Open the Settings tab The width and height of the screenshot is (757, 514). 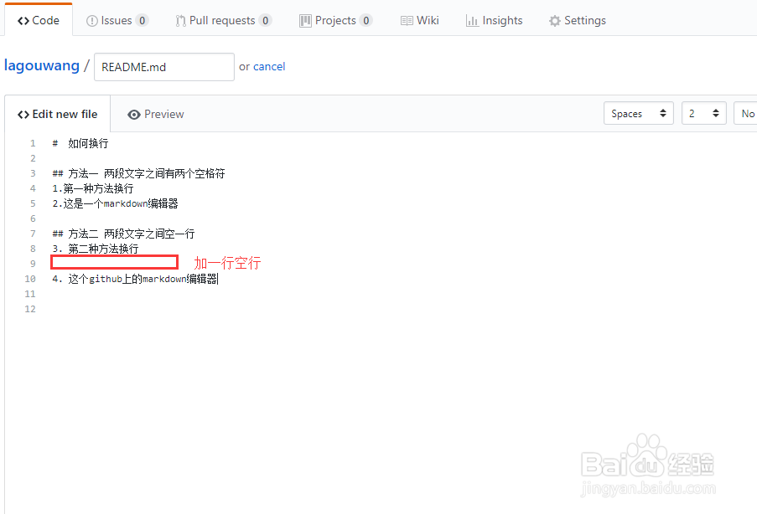pyautogui.click(x=578, y=21)
